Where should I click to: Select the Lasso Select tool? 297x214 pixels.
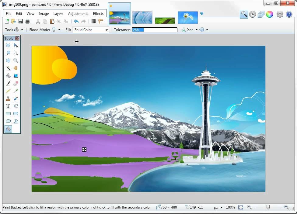(8, 53)
